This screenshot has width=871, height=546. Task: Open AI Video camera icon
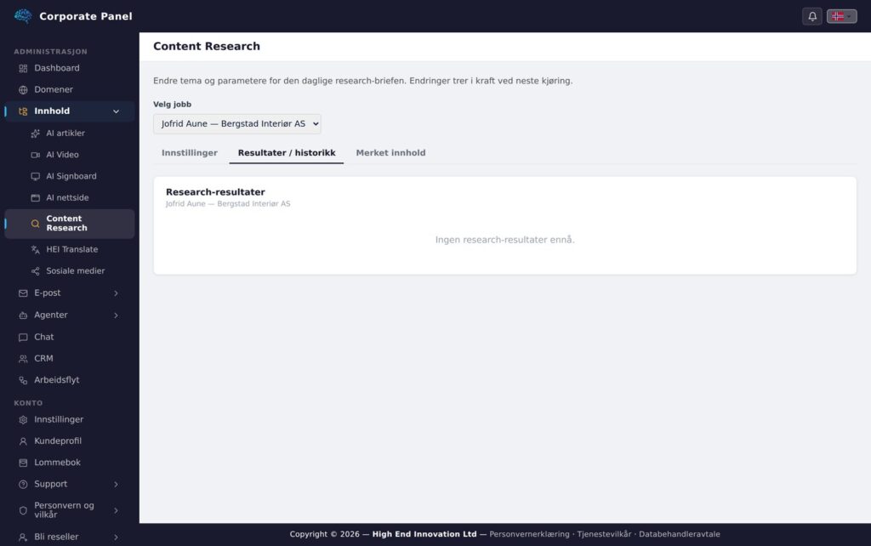pyautogui.click(x=35, y=155)
